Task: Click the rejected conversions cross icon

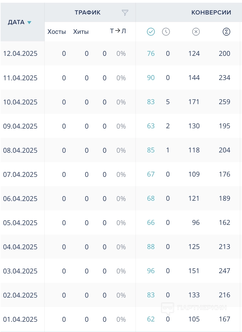Action: [x=196, y=32]
